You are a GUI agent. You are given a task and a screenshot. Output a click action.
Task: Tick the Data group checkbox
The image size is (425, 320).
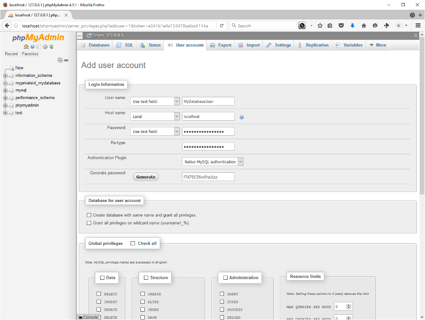pyautogui.click(x=102, y=278)
